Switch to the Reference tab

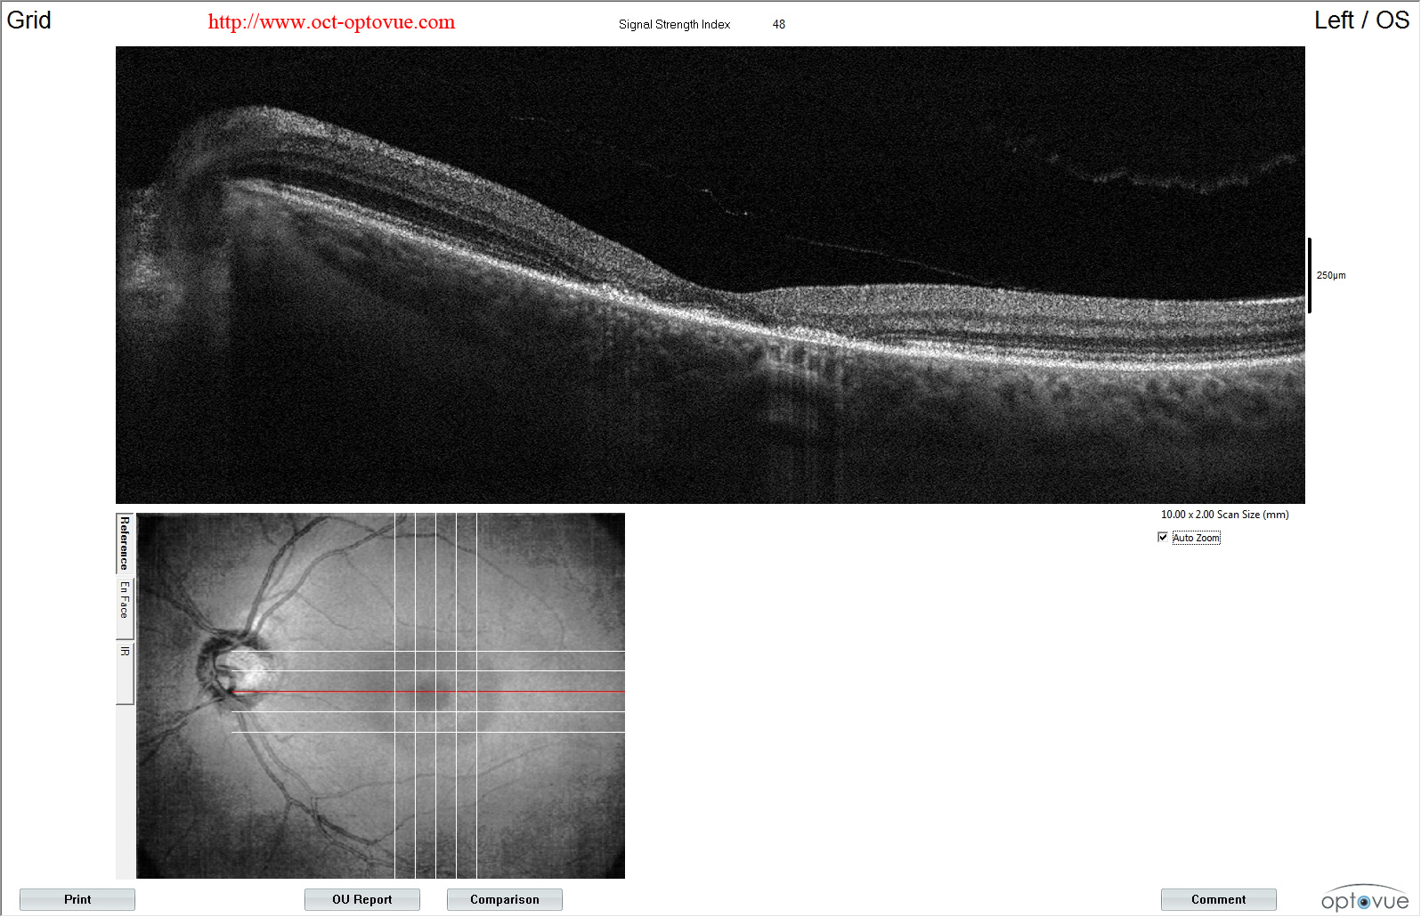[x=125, y=542]
